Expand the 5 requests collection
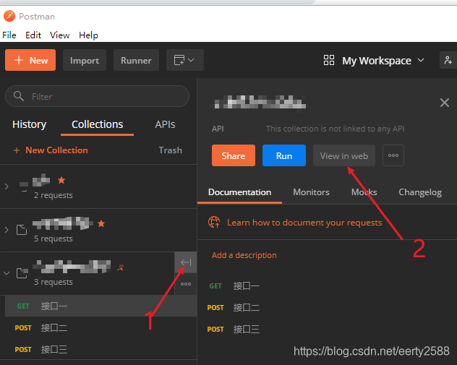457x365 pixels. point(7,230)
